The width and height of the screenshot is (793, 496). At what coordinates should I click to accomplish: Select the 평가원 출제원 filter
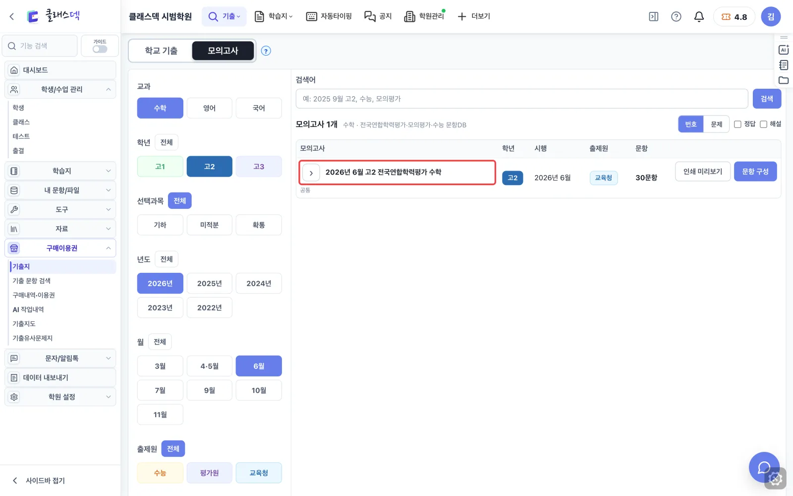[210, 473]
